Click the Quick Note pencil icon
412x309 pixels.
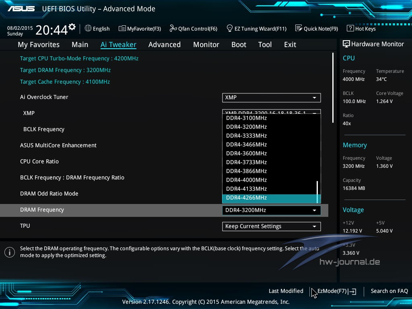click(x=299, y=28)
